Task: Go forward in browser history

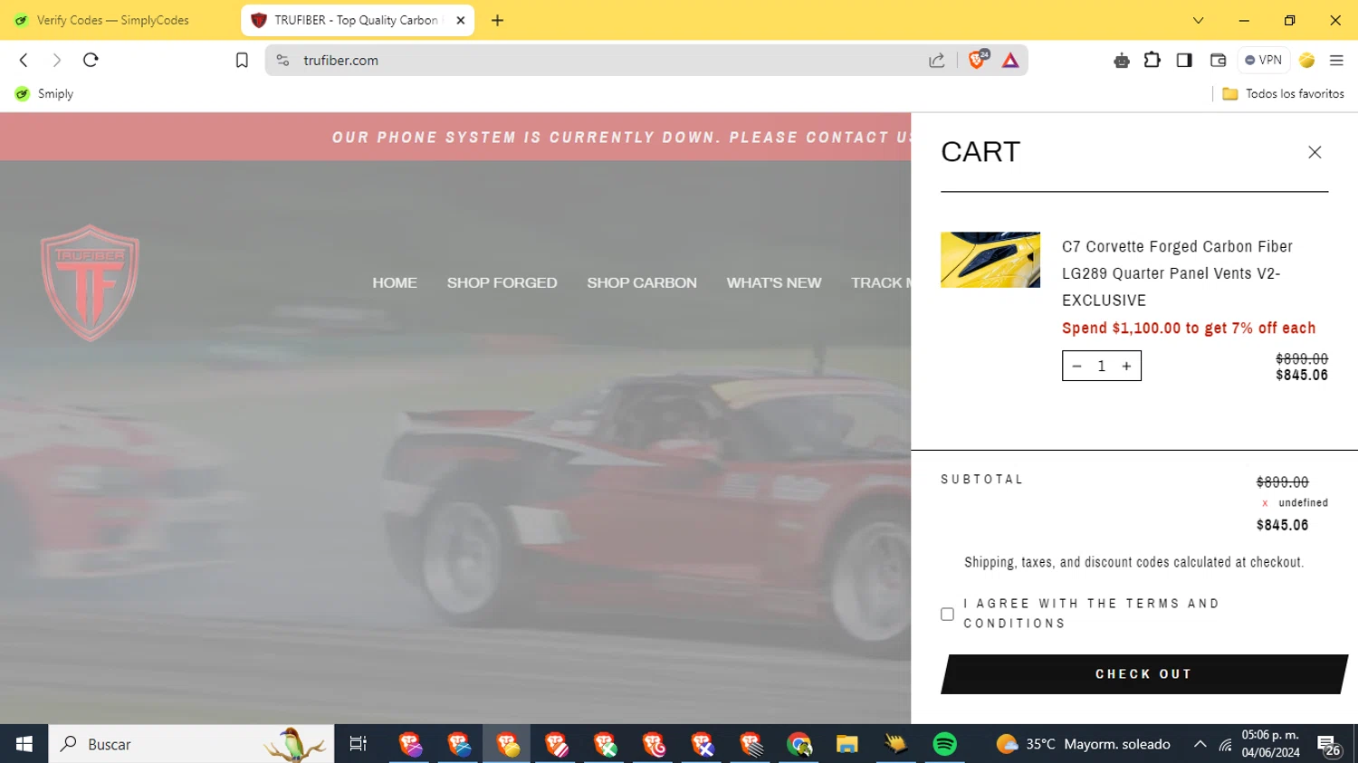Action: (x=57, y=61)
